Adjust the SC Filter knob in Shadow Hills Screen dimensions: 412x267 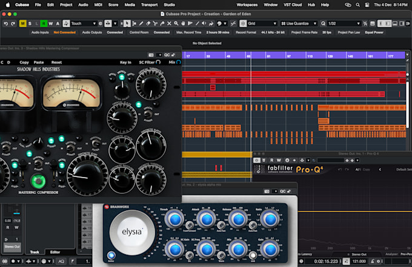tap(158, 62)
